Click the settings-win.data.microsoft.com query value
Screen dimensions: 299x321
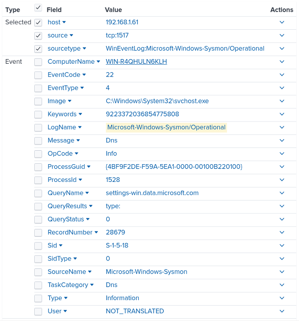[152, 193]
